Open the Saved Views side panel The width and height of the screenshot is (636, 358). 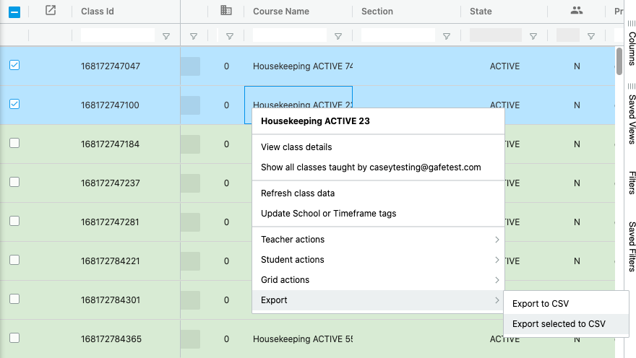click(x=631, y=115)
